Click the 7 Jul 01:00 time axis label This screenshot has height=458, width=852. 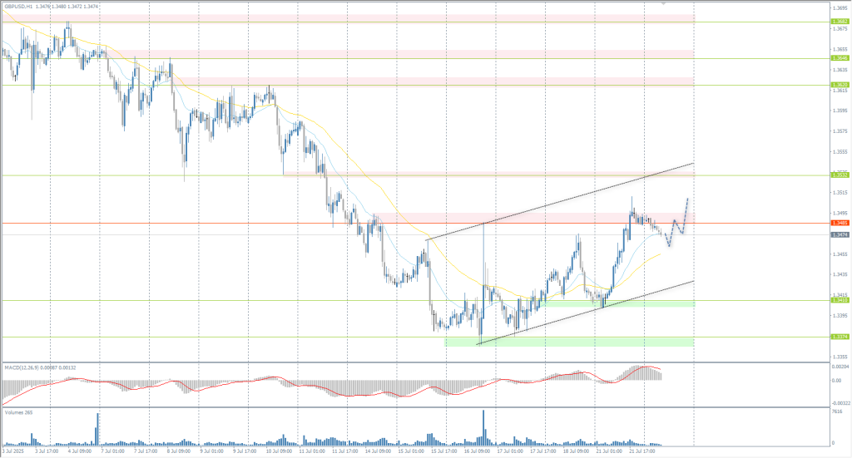coord(115,451)
